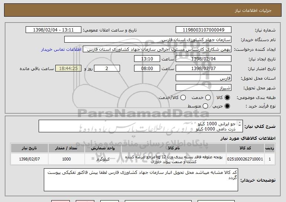Click the request creator field بهمن شکاری

[157, 49]
